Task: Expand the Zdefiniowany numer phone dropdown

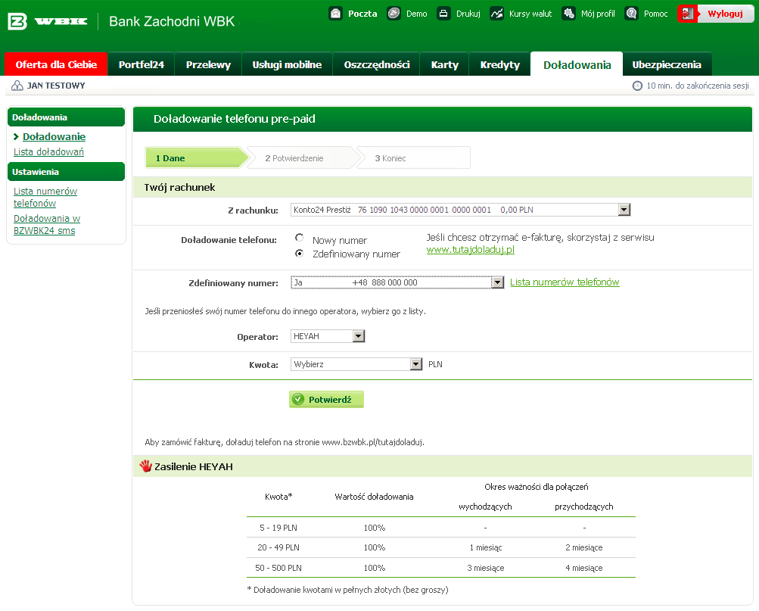Action: (x=397, y=282)
